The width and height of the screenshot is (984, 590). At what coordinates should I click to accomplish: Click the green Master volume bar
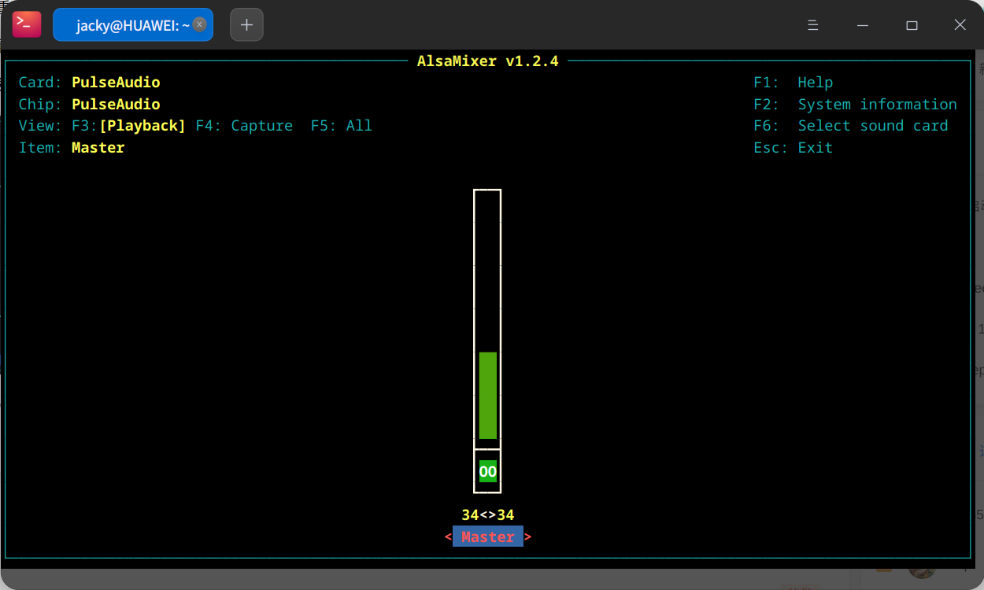pos(488,395)
